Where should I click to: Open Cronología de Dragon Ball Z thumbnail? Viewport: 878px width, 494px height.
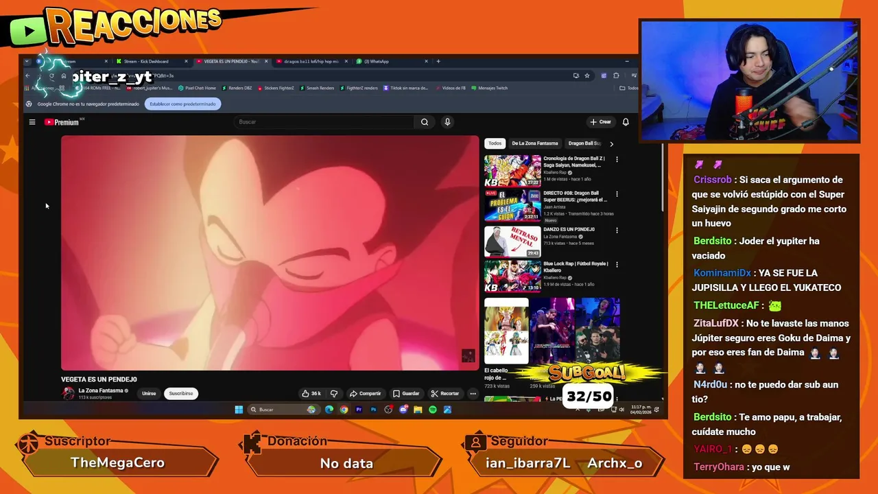click(x=512, y=171)
